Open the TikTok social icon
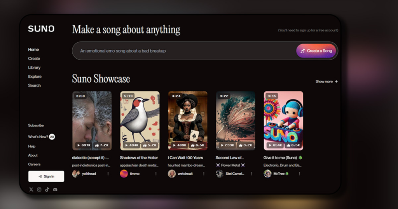Viewport: 398px width, 209px height. 47,190
